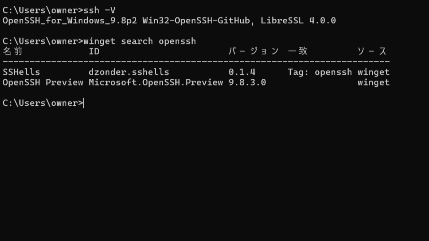Click the "winget search openssh" command text

coord(139,41)
